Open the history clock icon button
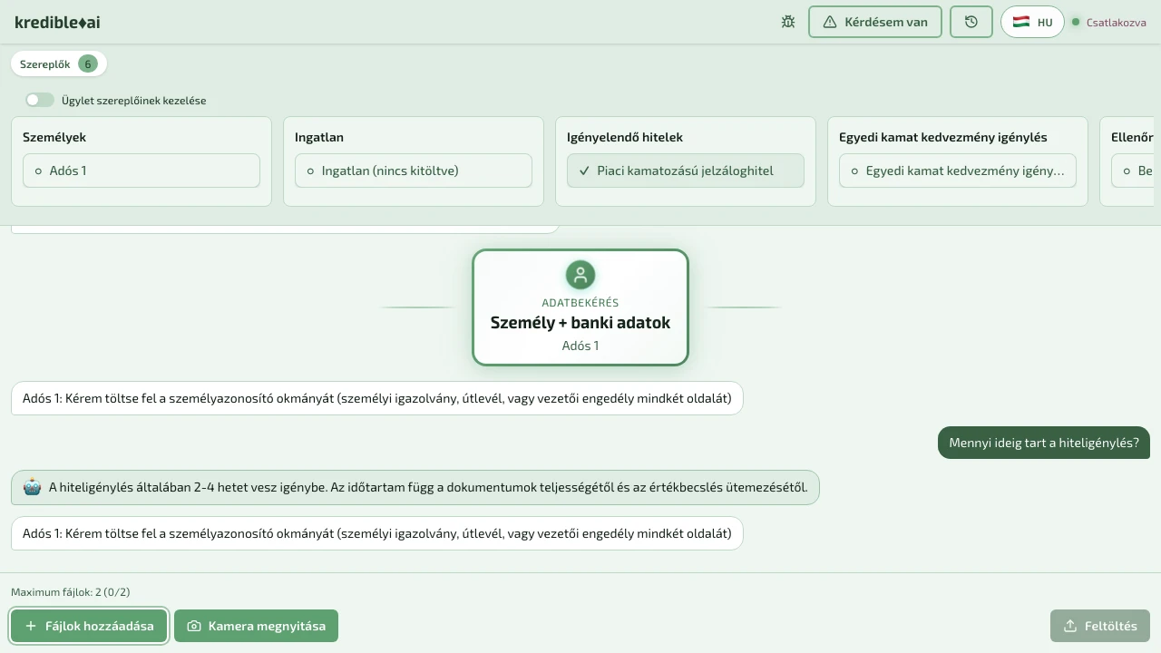Image resolution: width=1161 pixels, height=653 pixels. 971,22
